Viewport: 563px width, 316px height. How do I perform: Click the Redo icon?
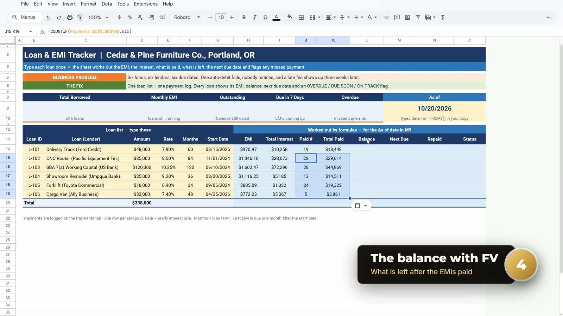tap(59, 17)
